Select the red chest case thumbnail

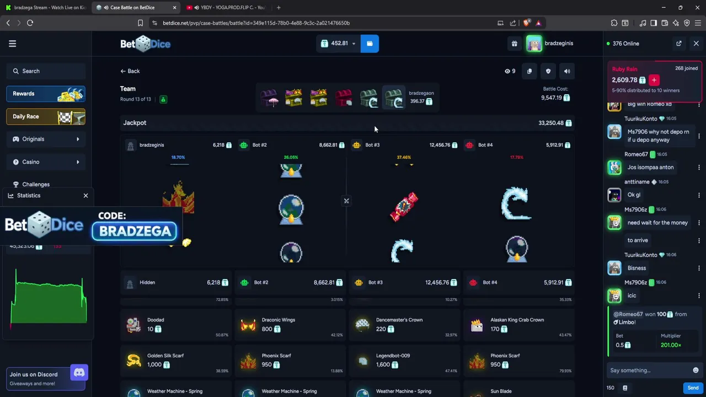(344, 98)
